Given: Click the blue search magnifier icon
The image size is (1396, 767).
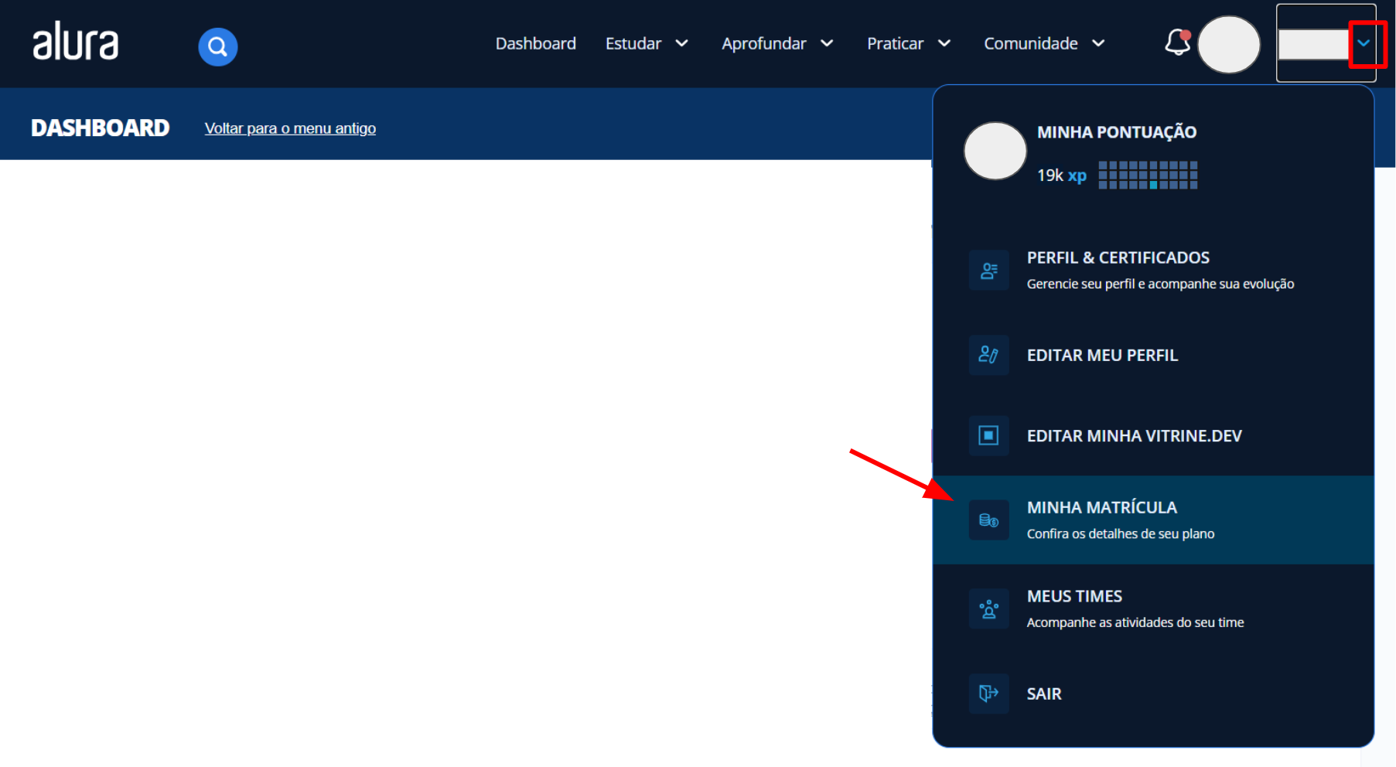Looking at the screenshot, I should pyautogui.click(x=217, y=46).
